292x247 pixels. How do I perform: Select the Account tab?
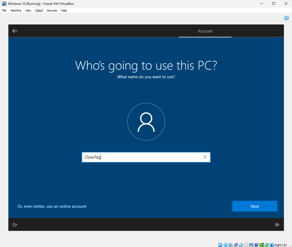pos(205,31)
